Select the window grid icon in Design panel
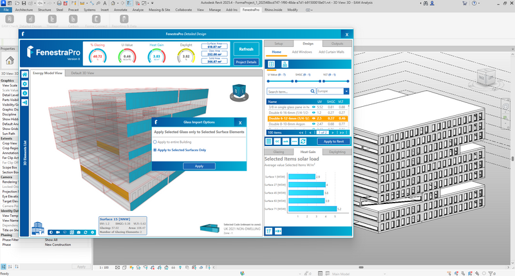 271,64
